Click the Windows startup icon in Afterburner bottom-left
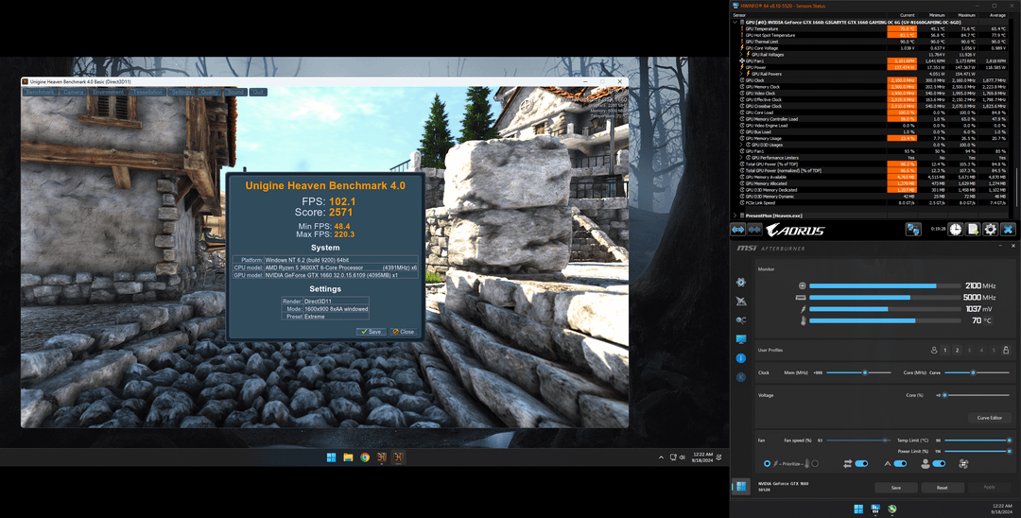Viewport: 1021px width, 518px height. (741, 486)
